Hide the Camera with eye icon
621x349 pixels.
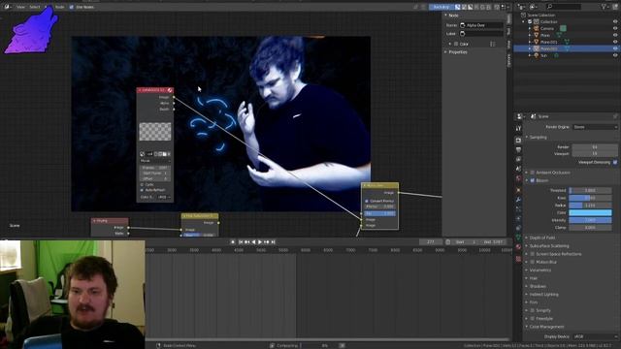[615, 28]
